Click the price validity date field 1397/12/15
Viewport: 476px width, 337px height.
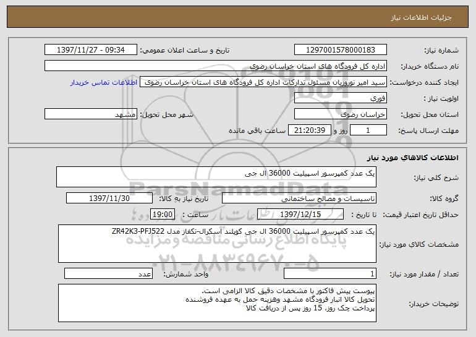click(300, 215)
